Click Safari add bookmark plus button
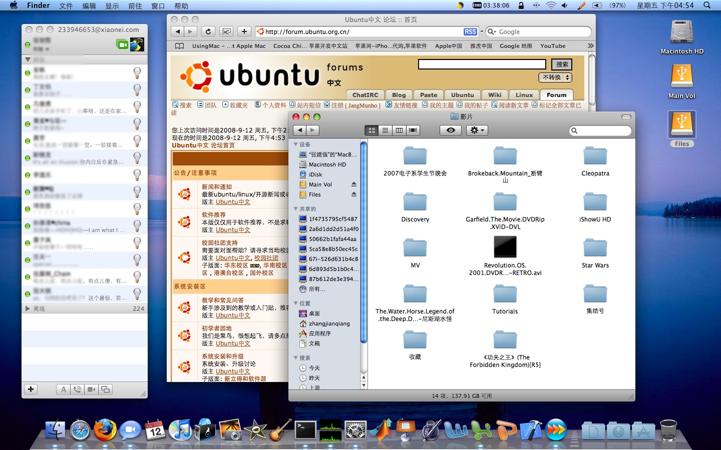 pos(244,31)
